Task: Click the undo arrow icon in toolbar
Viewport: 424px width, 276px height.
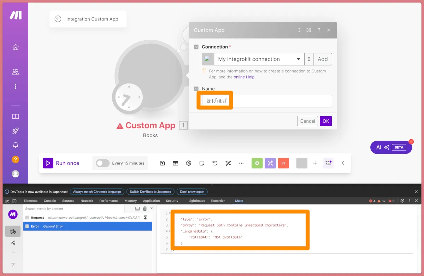Action: pyautogui.click(x=215, y=163)
